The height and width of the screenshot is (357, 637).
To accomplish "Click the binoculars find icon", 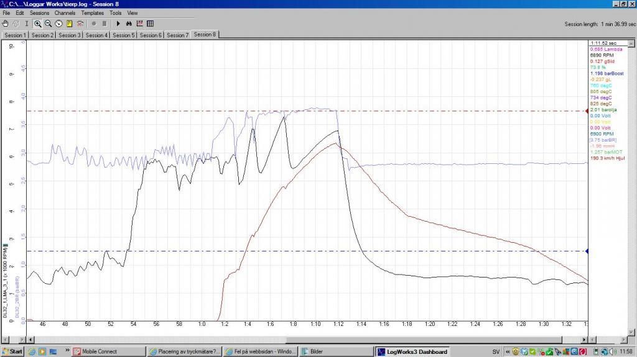I will point(129,24).
